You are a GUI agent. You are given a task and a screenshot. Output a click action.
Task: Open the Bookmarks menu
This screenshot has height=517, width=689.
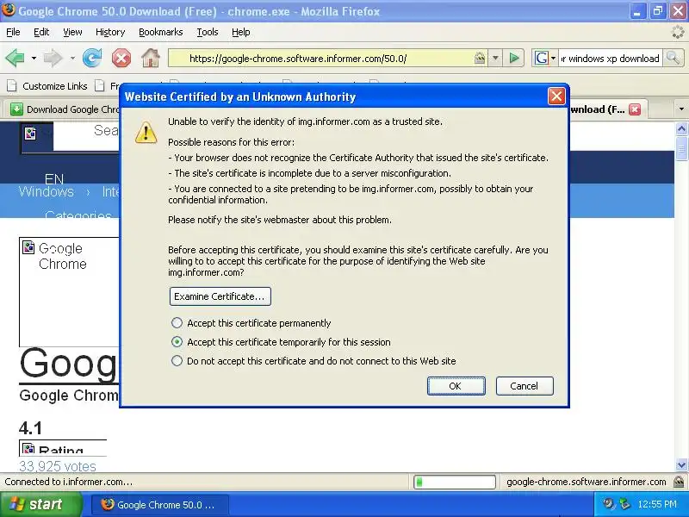161,32
